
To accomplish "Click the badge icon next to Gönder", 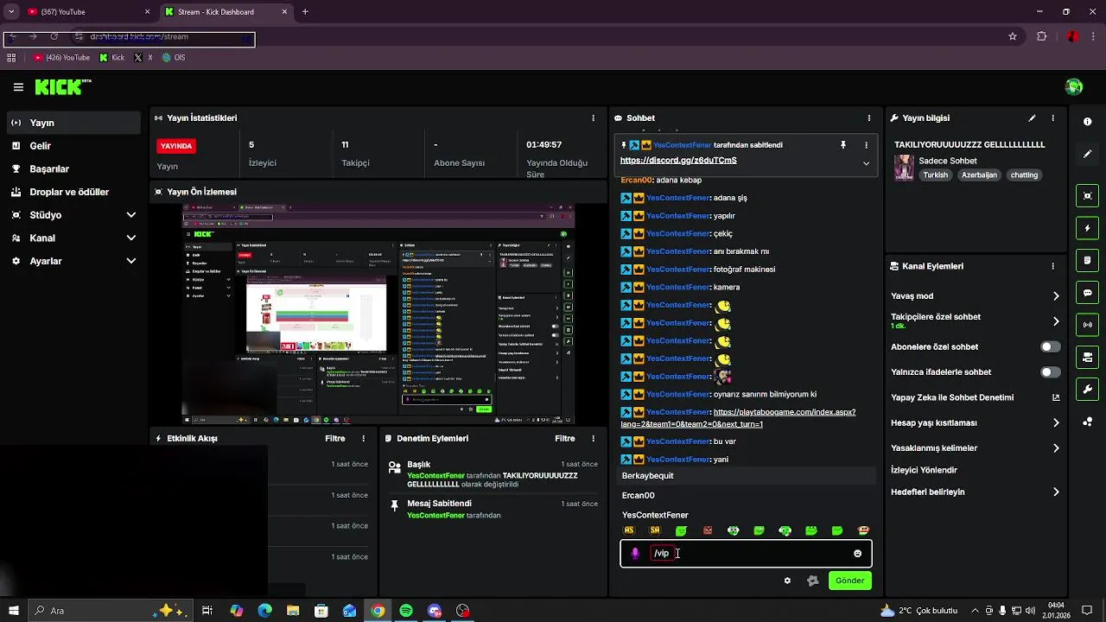I will (x=812, y=581).
